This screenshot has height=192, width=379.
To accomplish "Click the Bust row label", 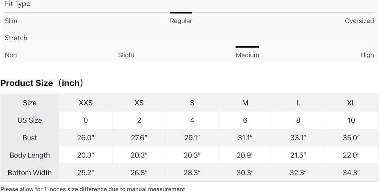I will (30, 138).
